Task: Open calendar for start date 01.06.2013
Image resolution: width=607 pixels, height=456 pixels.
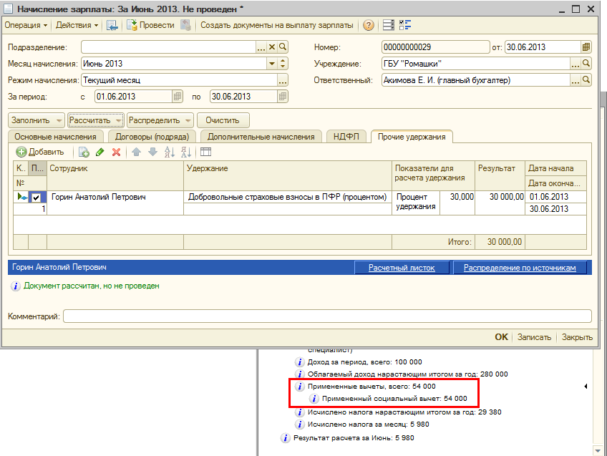Action: pos(178,97)
